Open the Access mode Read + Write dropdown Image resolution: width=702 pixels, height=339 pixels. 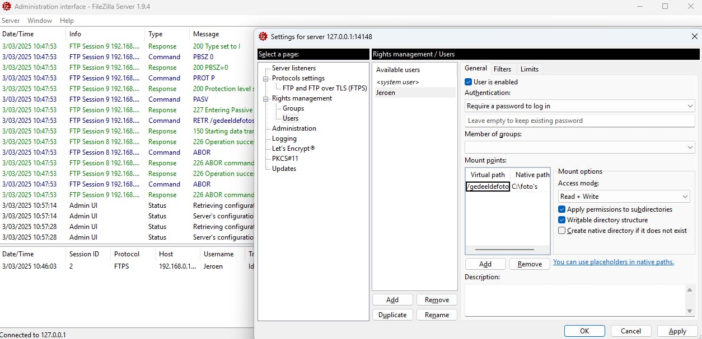click(x=624, y=197)
